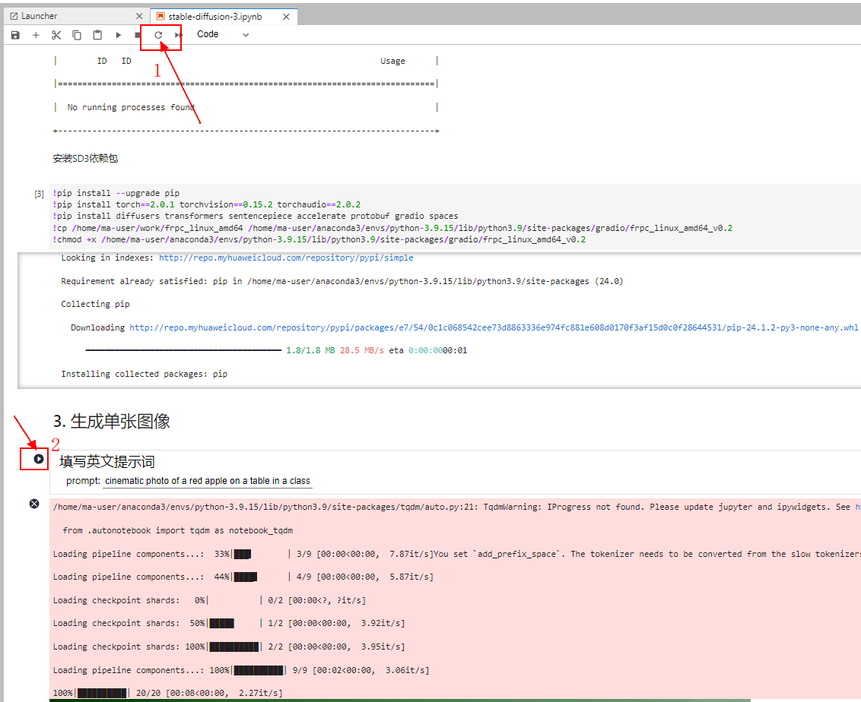Cut the selected cell with the scissors icon
The width and height of the screenshot is (861, 702).
pos(56,35)
